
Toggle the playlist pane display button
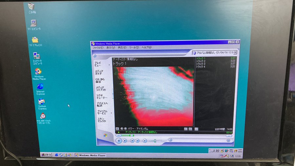[x=190, y=129]
